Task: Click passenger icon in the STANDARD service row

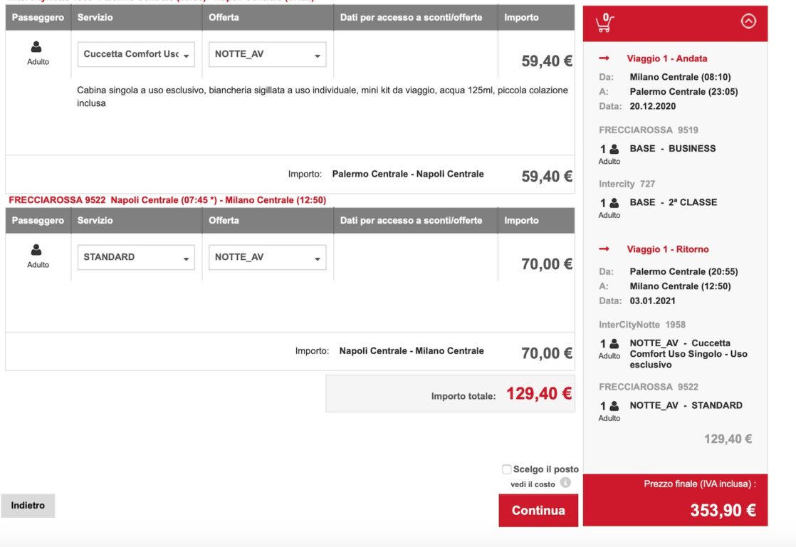Action: (36, 250)
